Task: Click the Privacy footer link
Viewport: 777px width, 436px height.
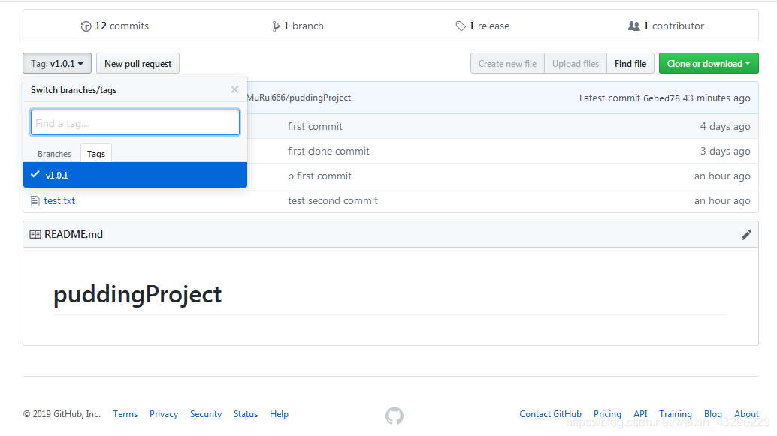Action: pyautogui.click(x=164, y=414)
